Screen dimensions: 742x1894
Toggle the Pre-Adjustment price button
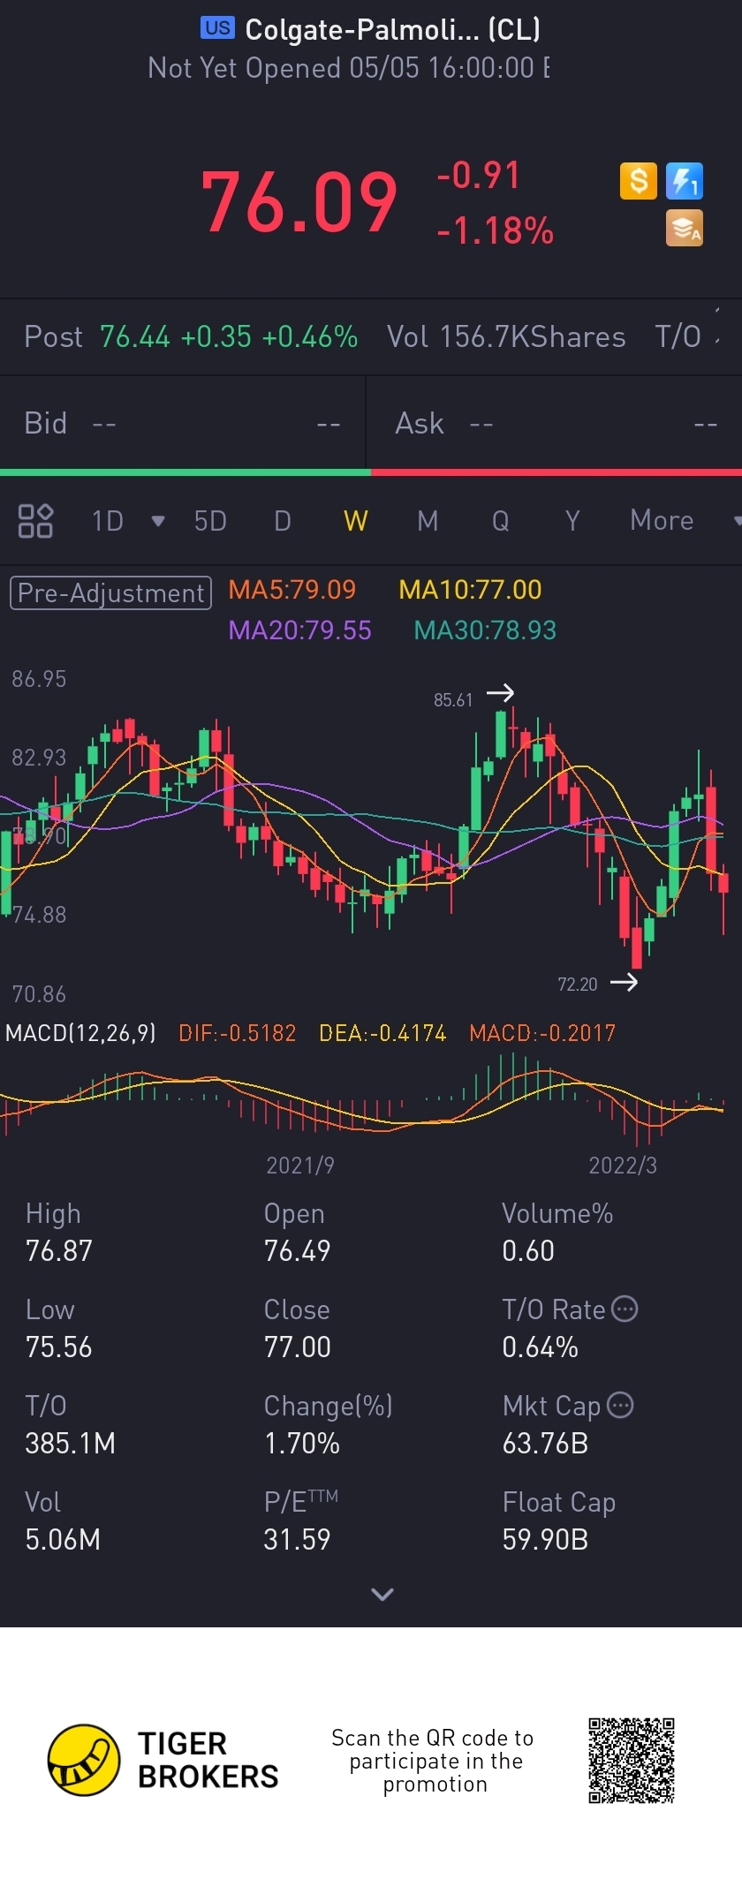coord(110,592)
